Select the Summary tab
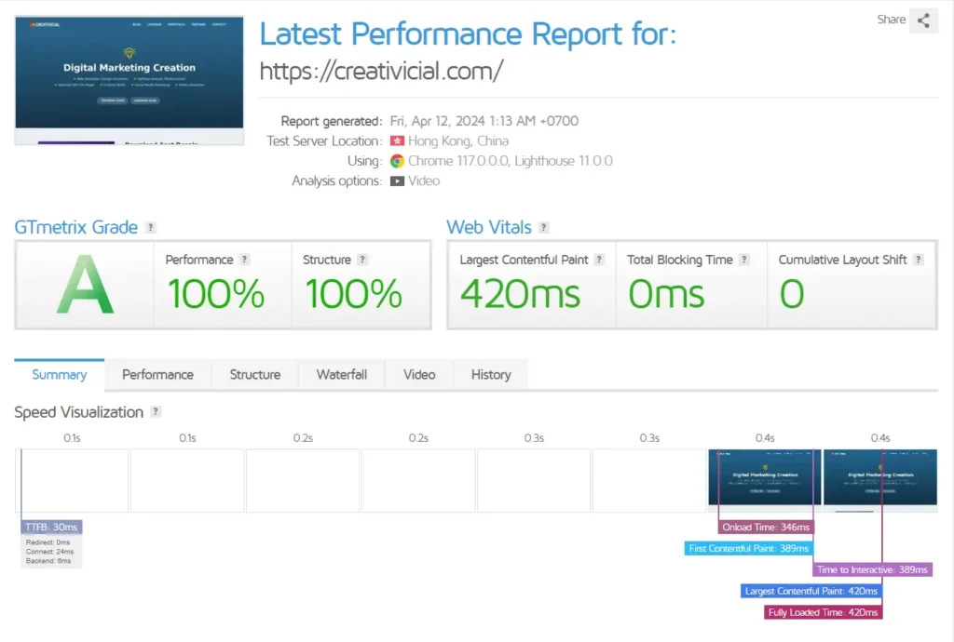This screenshot has height=642, width=954. coord(59,375)
